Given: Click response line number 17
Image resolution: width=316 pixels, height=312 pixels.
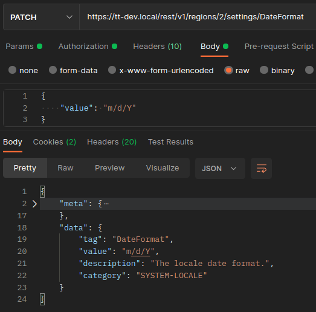Looking at the screenshot, I should (x=22, y=216).
